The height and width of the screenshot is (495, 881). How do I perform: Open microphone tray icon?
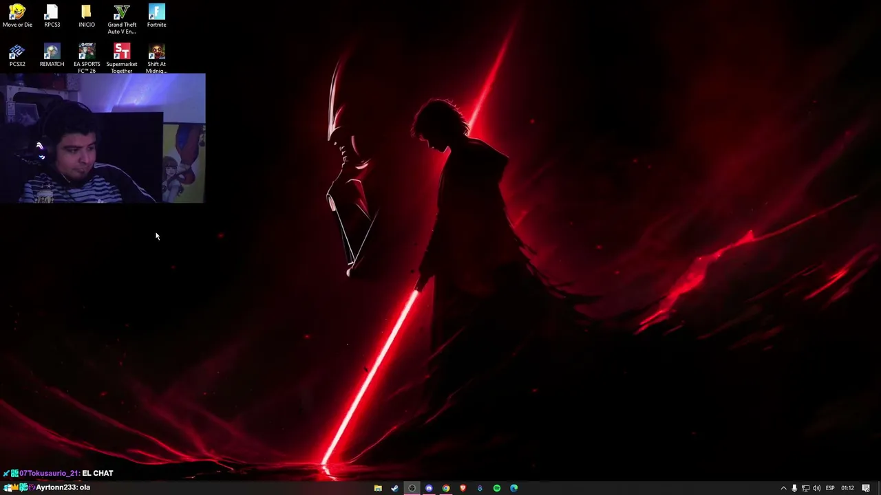[x=794, y=488]
